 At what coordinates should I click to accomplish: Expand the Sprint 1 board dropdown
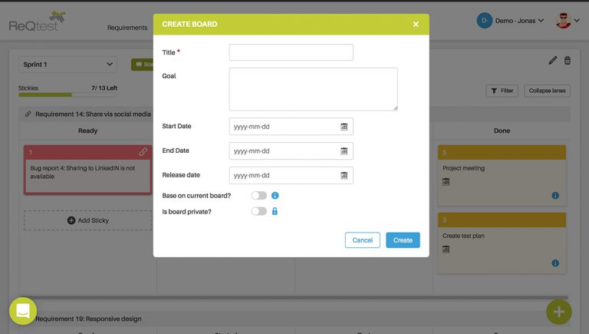pos(67,65)
